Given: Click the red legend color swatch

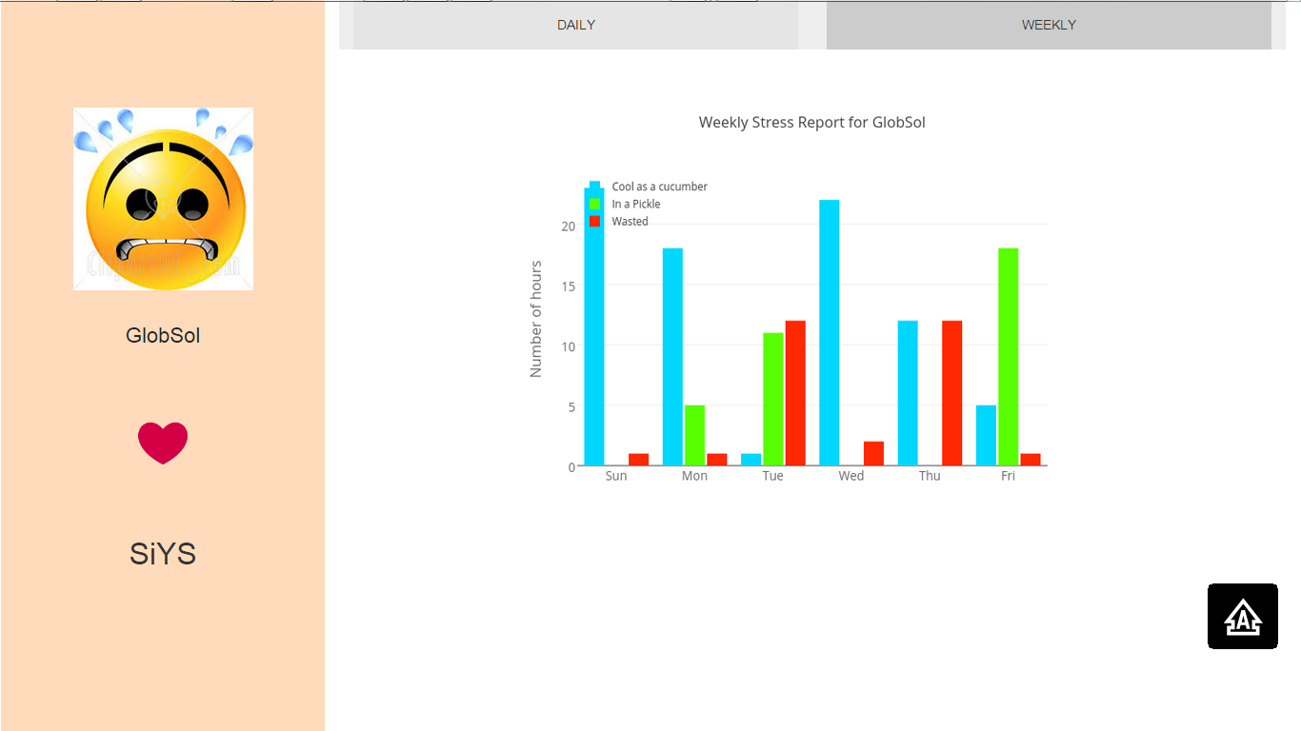Looking at the screenshot, I should point(594,221).
